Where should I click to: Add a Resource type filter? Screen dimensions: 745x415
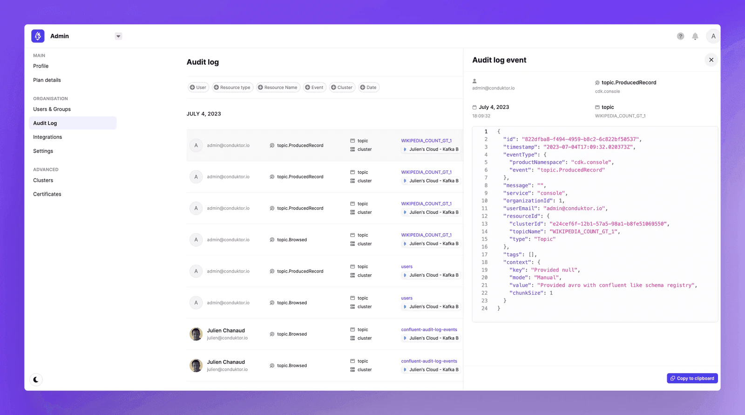point(233,88)
